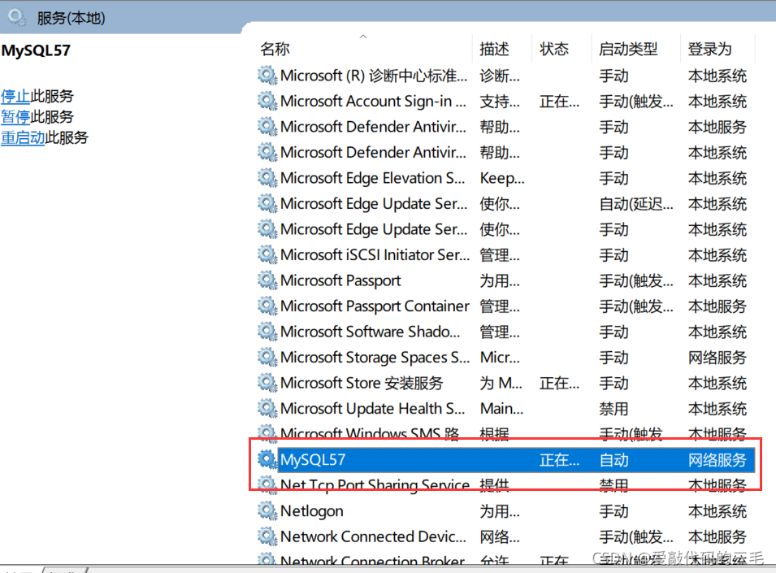Select the Microsoft Storage Spaces S... service

tap(375, 358)
